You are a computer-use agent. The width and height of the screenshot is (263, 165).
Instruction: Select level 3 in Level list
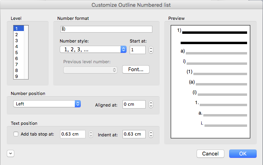(x=19, y=41)
